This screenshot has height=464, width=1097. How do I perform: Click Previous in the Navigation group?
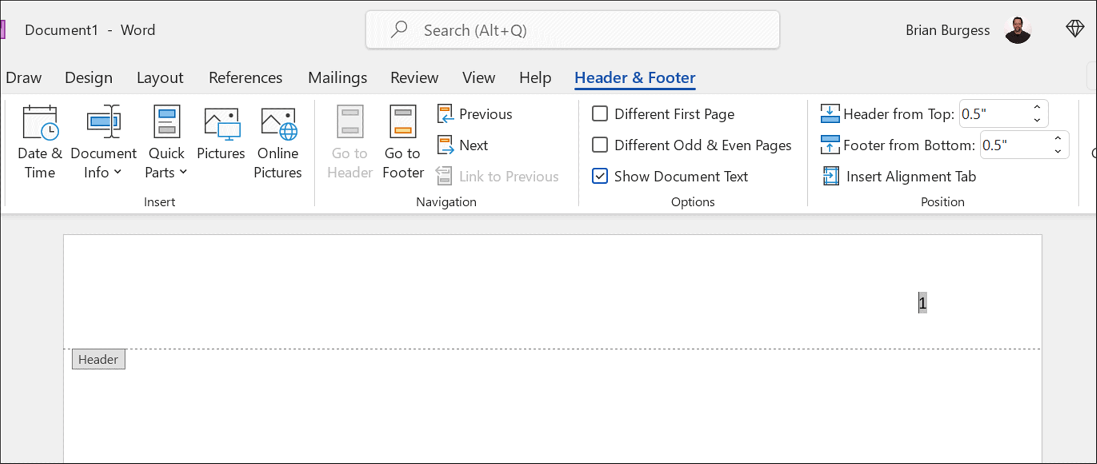click(475, 114)
